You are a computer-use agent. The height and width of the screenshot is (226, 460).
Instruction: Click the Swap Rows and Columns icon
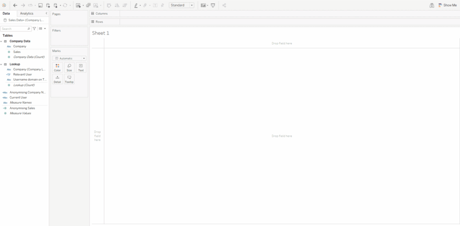[x=109, y=6]
